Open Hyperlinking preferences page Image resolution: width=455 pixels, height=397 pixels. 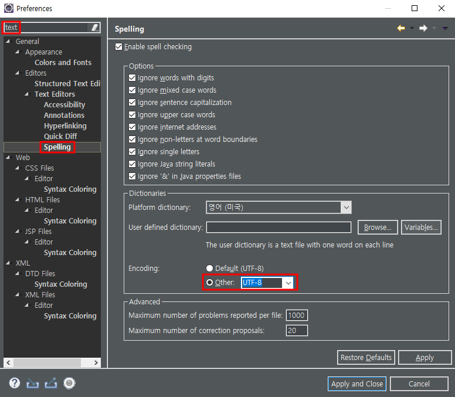point(65,126)
